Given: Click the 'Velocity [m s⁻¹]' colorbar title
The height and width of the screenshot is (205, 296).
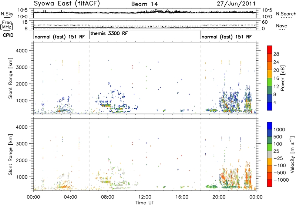Looking at the screenshot, I should [x=292, y=154].
